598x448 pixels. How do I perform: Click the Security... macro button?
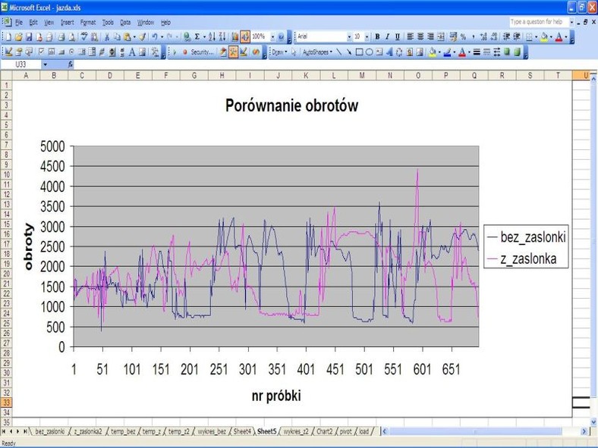pyautogui.click(x=202, y=52)
